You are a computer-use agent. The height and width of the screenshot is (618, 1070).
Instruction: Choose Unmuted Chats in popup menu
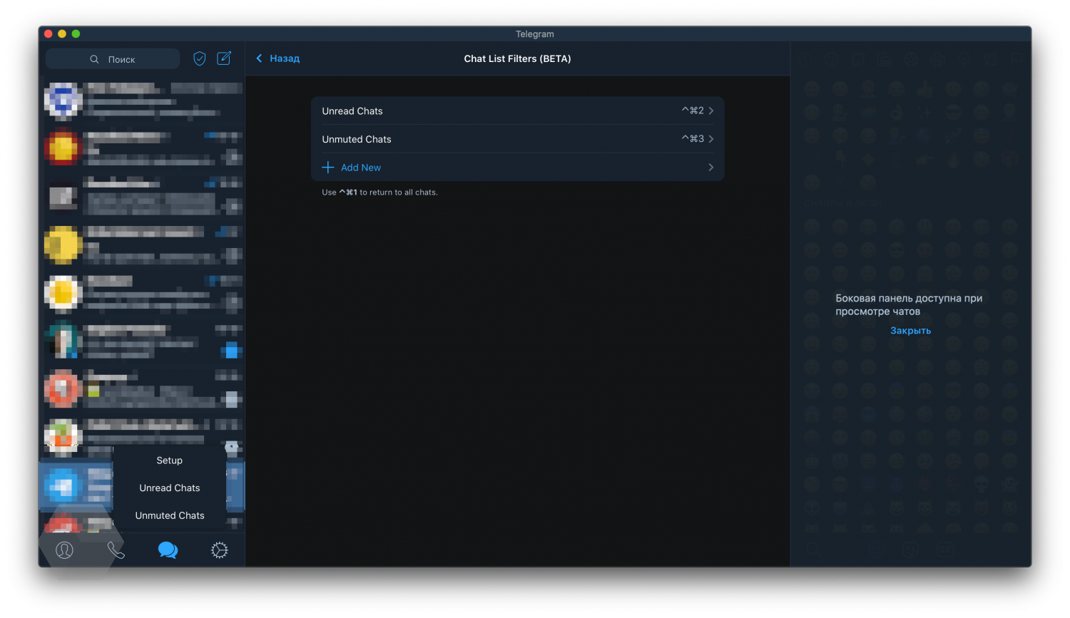[x=170, y=515]
